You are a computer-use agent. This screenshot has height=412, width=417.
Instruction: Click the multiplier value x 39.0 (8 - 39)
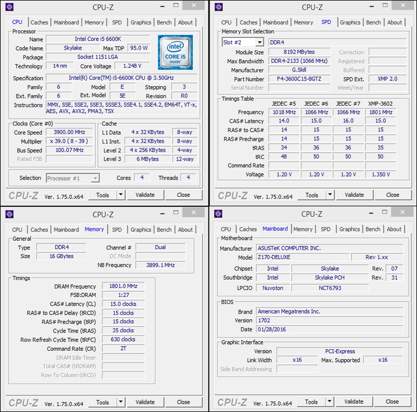point(69,141)
